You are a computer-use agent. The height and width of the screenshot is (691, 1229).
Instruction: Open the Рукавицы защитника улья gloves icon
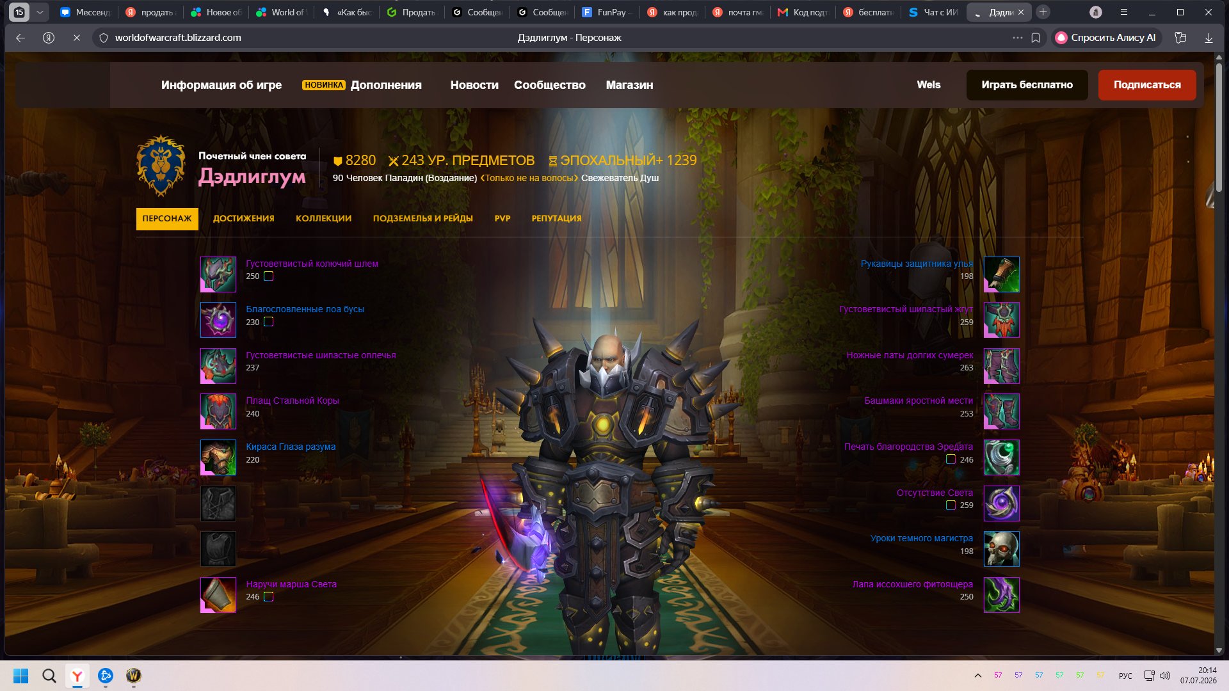(x=1002, y=274)
